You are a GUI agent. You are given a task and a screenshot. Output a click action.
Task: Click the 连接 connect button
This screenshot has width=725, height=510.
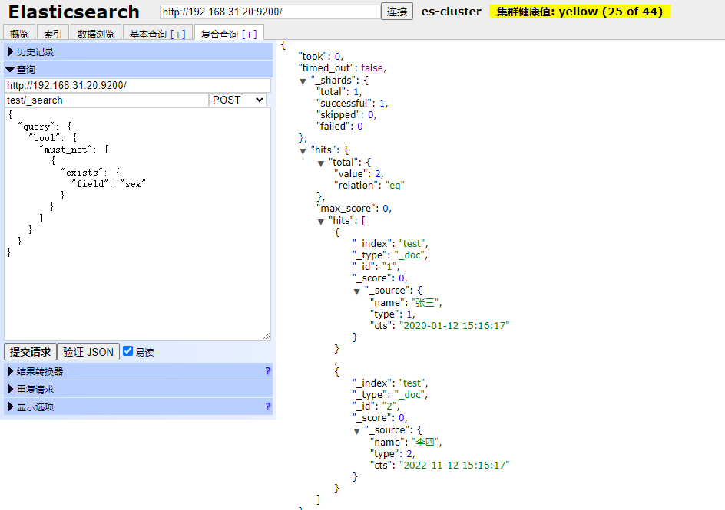point(397,12)
